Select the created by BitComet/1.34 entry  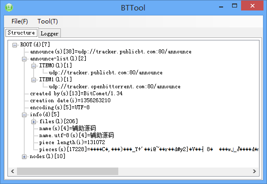click(76, 93)
